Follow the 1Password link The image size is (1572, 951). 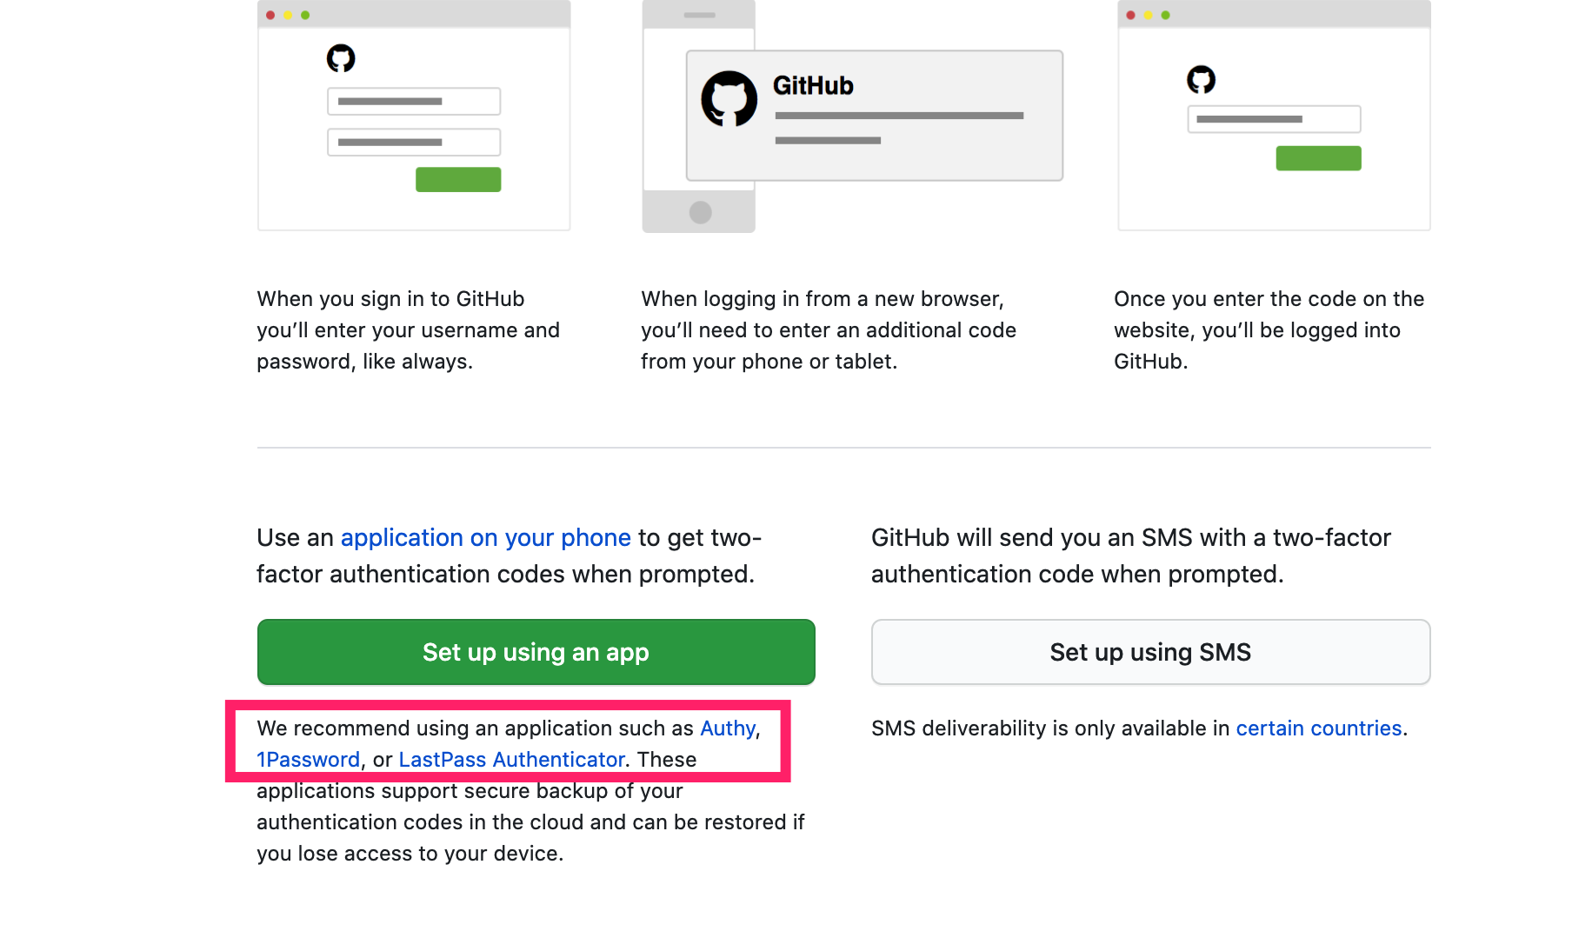click(x=309, y=760)
